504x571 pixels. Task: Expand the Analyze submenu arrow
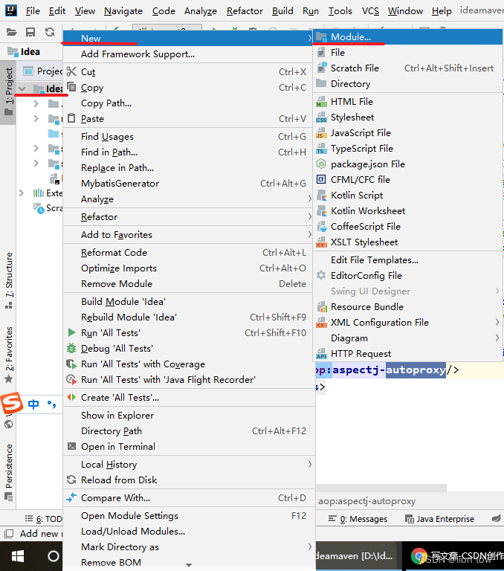click(309, 199)
